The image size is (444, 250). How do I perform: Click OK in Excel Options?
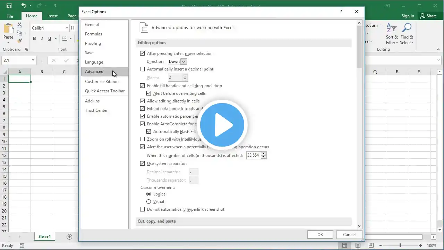[x=320, y=235]
